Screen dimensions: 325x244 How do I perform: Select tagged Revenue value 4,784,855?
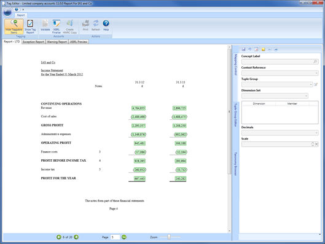[138, 108]
